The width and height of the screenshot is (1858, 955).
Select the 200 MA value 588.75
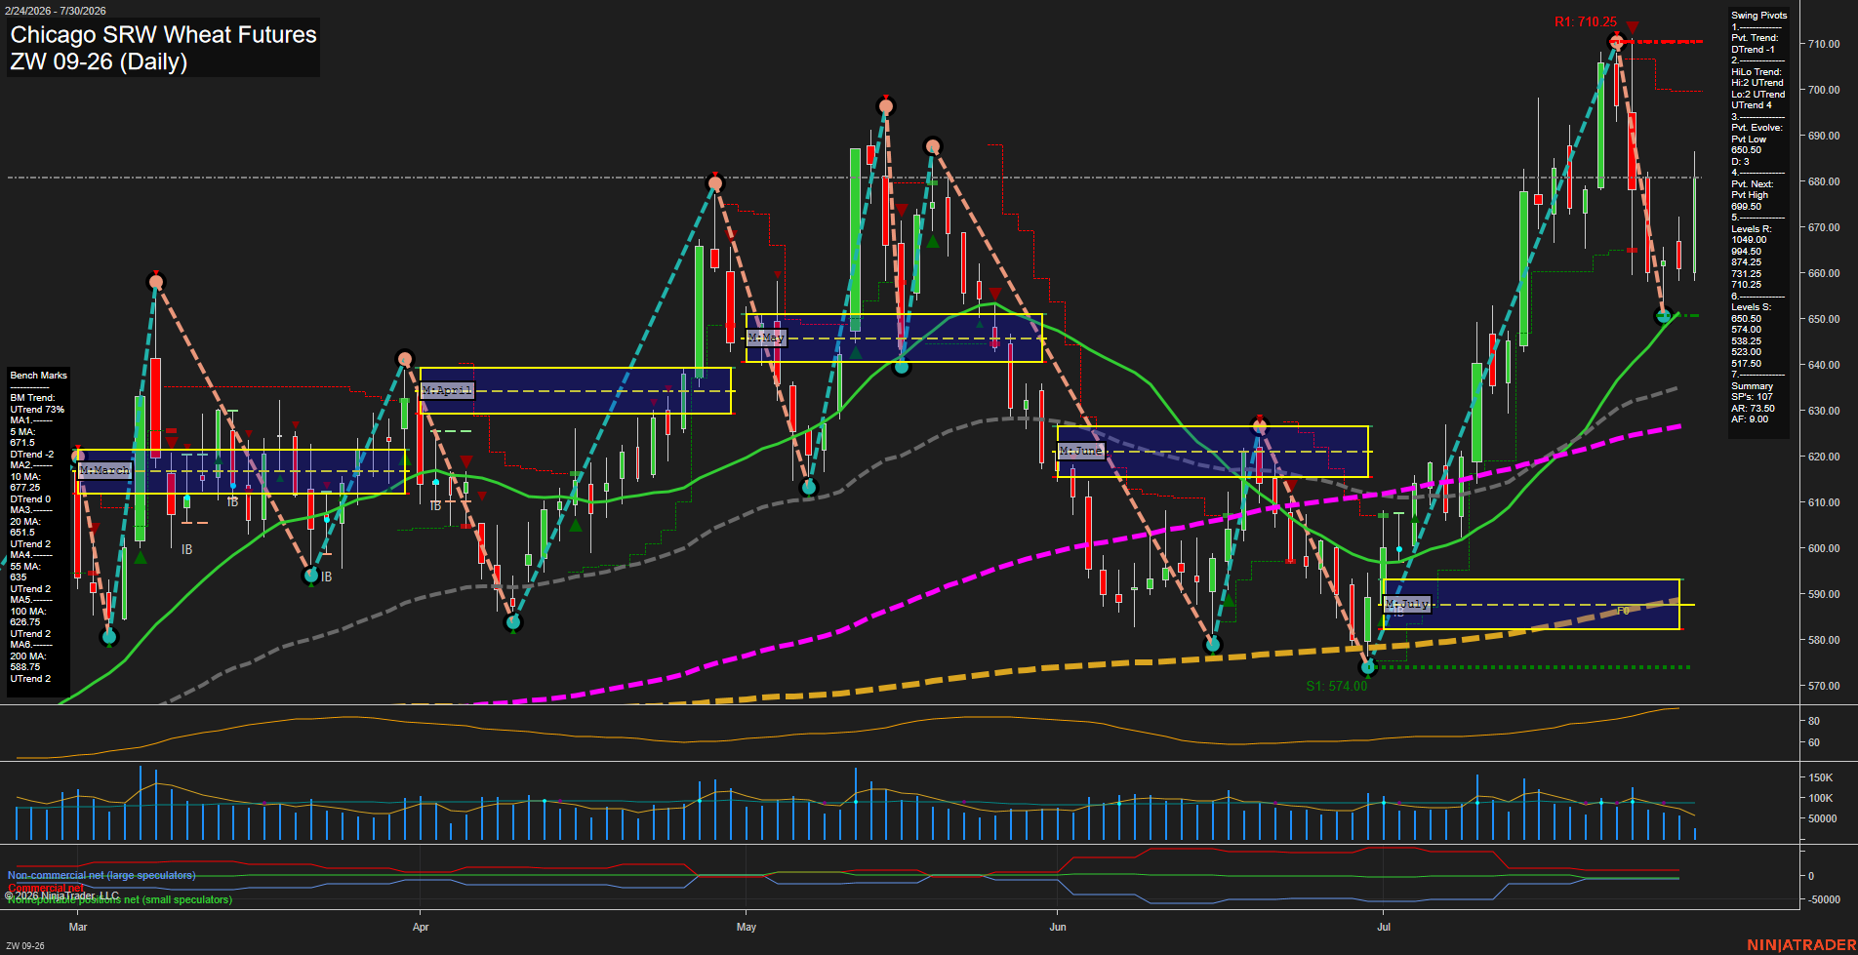click(24, 667)
